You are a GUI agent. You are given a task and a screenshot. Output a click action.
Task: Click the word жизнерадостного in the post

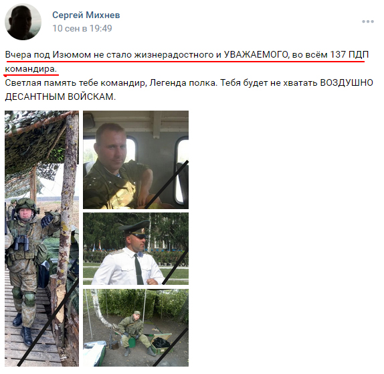(x=174, y=54)
